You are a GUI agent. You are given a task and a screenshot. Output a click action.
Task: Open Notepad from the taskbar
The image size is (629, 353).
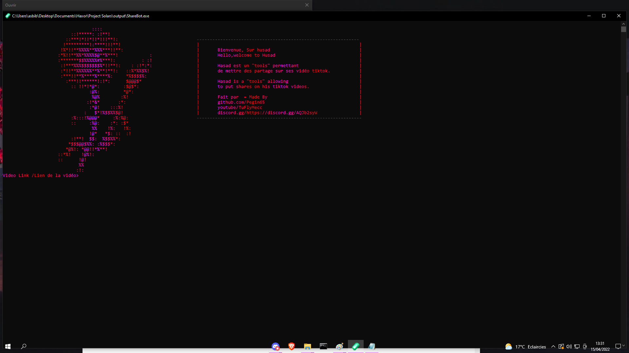[372, 346]
